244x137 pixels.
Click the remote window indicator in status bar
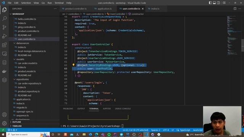[3, 130]
